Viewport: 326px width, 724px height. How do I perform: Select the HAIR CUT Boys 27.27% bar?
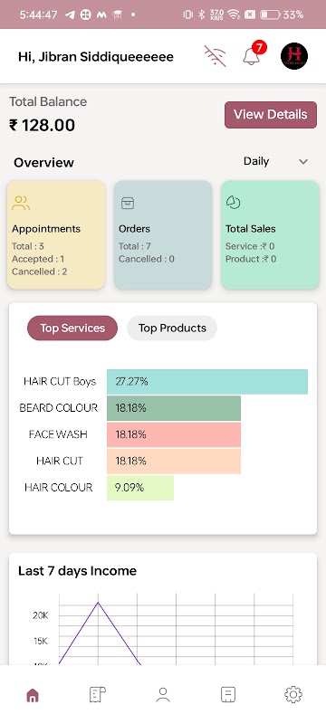[x=207, y=381]
